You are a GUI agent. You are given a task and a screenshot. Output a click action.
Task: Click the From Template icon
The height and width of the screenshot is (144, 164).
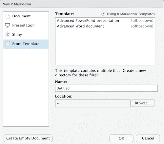tap(8, 44)
